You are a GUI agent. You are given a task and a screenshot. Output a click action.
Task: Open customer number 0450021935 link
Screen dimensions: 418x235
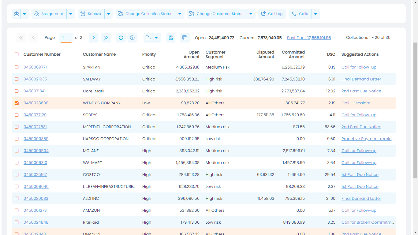click(x=35, y=79)
